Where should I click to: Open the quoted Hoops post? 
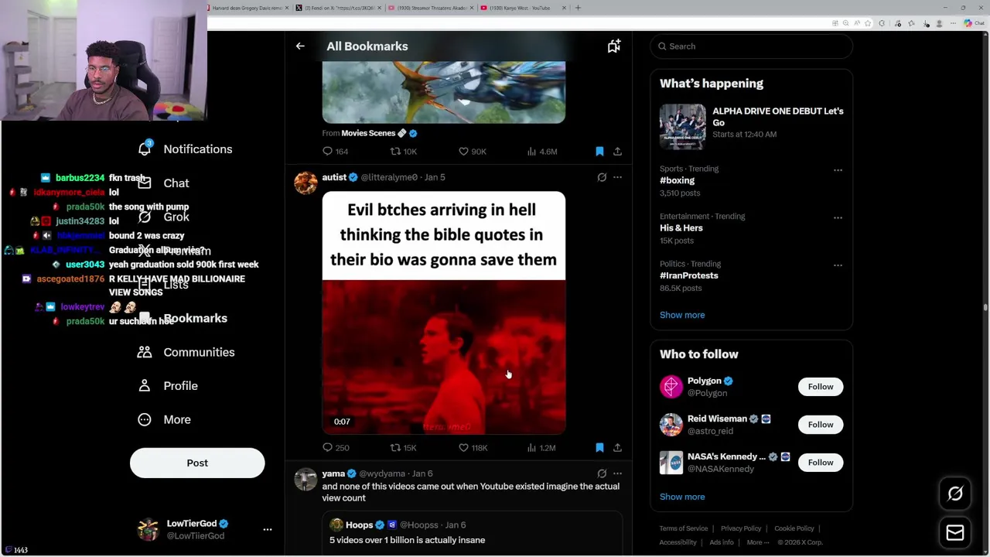pos(473,533)
